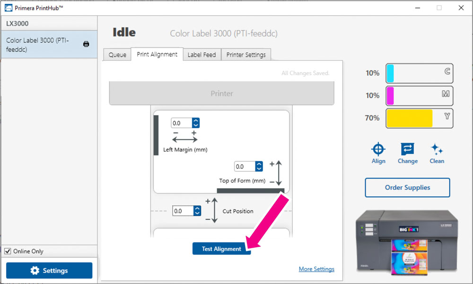This screenshot has width=473, height=284.
Task: Click the Test Alignment button
Action: tap(221, 249)
